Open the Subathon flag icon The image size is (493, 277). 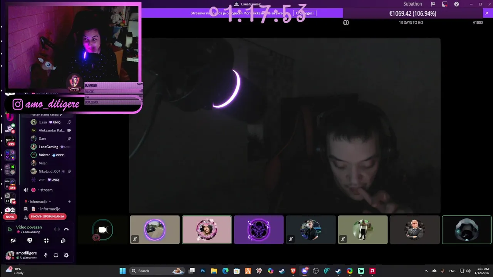[433, 4]
